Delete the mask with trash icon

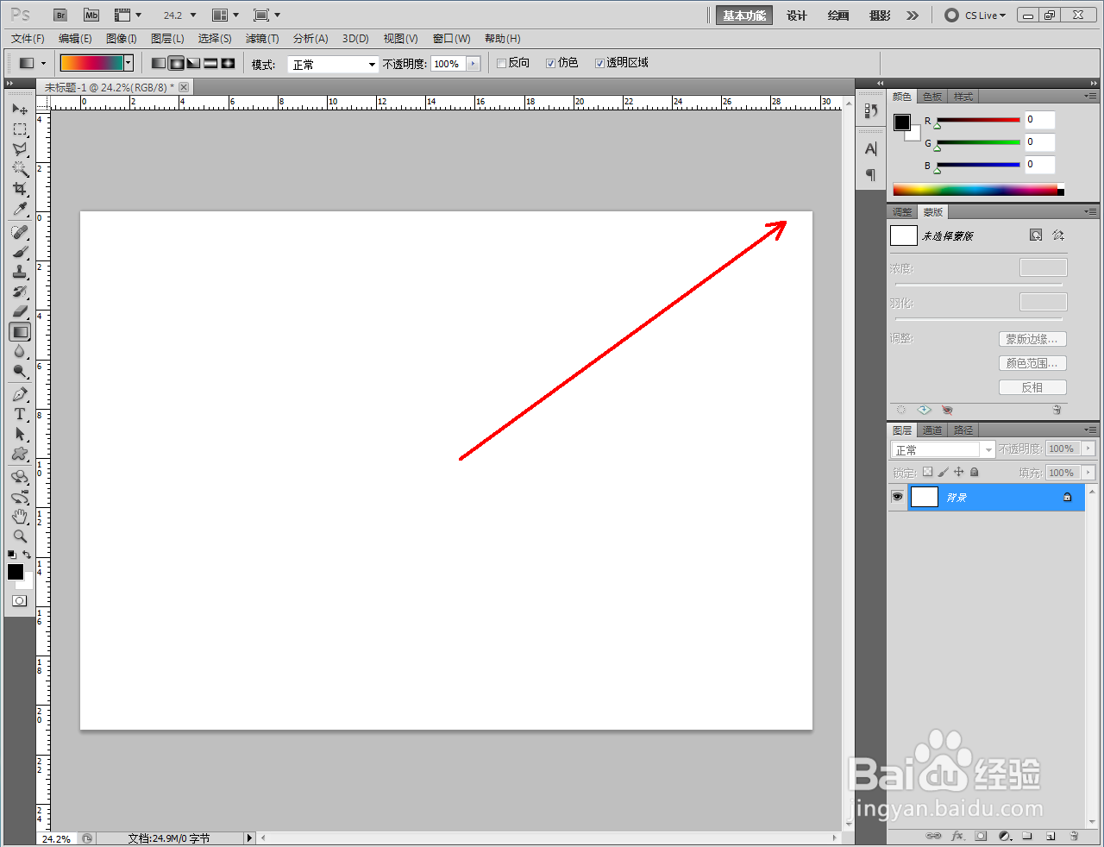pos(1057,410)
